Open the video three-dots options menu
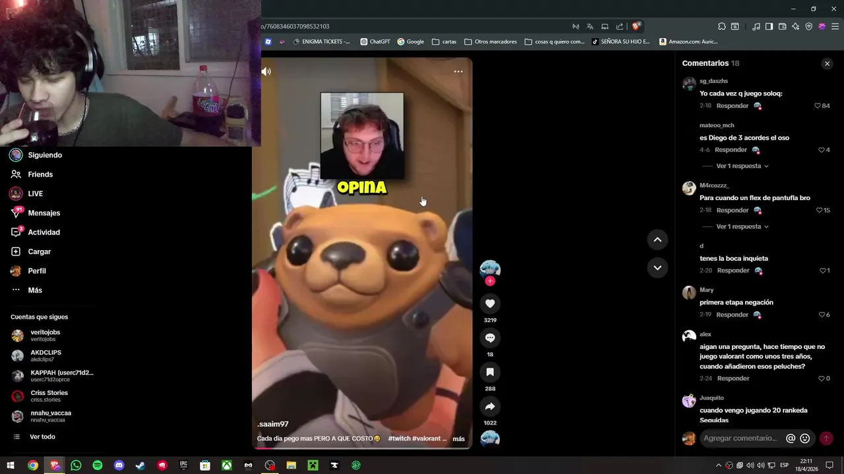Image resolution: width=844 pixels, height=474 pixels. point(458,72)
